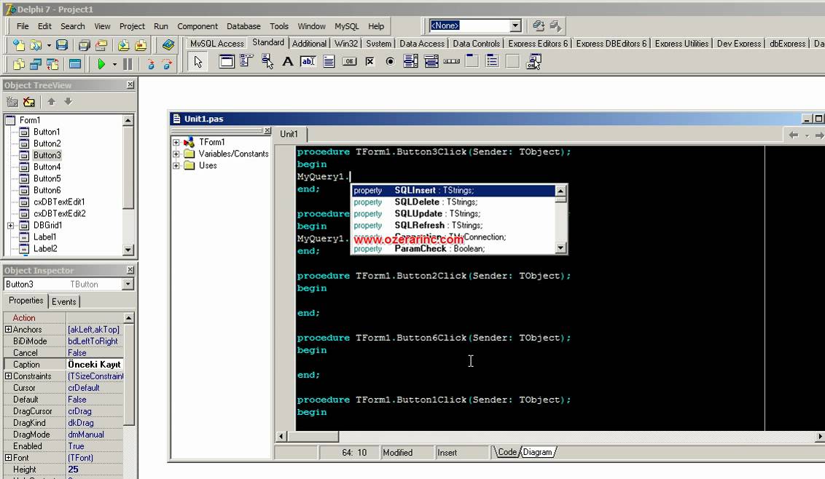
Task: Select the Memo component icon
Action: point(329,62)
